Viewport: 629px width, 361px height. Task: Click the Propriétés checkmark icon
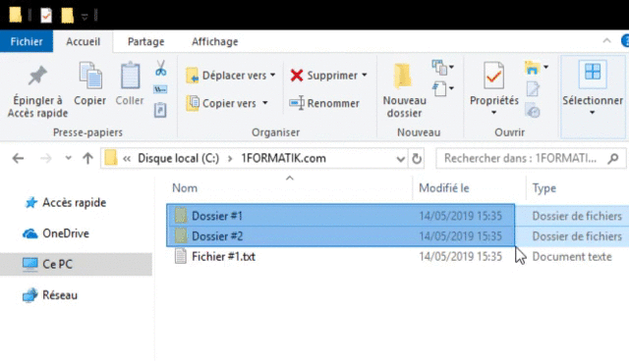coord(493,76)
